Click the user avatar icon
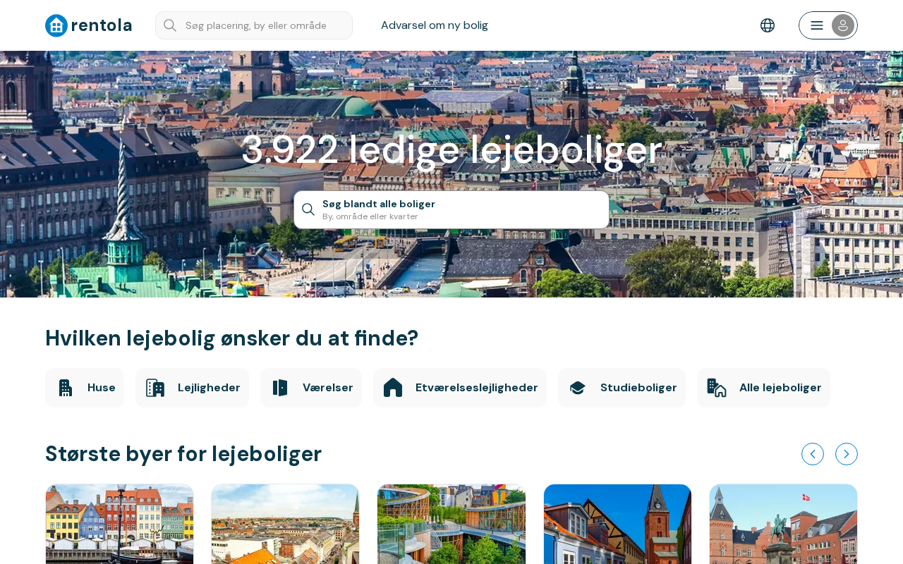This screenshot has height=564, width=903. pos(843,25)
